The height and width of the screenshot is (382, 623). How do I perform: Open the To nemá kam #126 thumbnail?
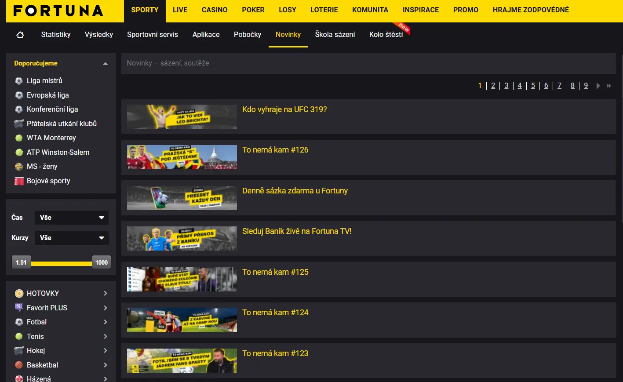click(x=182, y=157)
